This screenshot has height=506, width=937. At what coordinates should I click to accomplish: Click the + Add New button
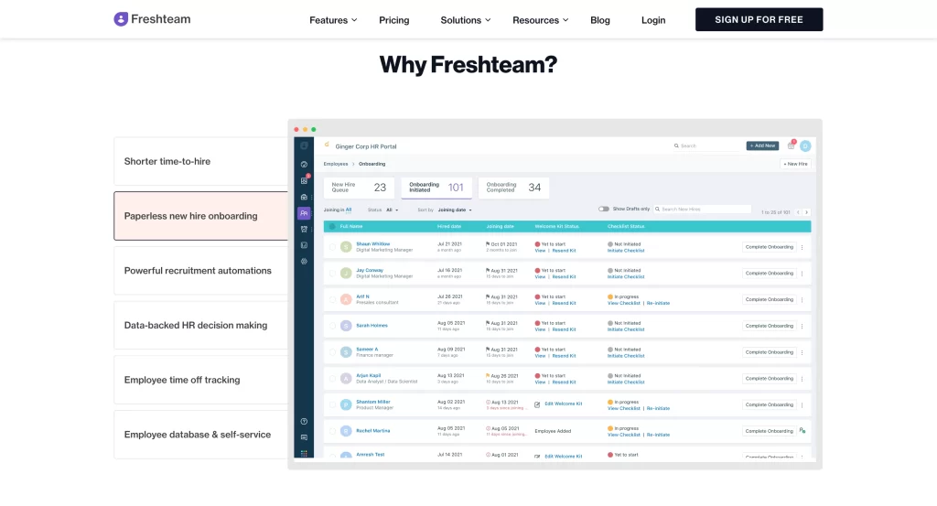762,145
